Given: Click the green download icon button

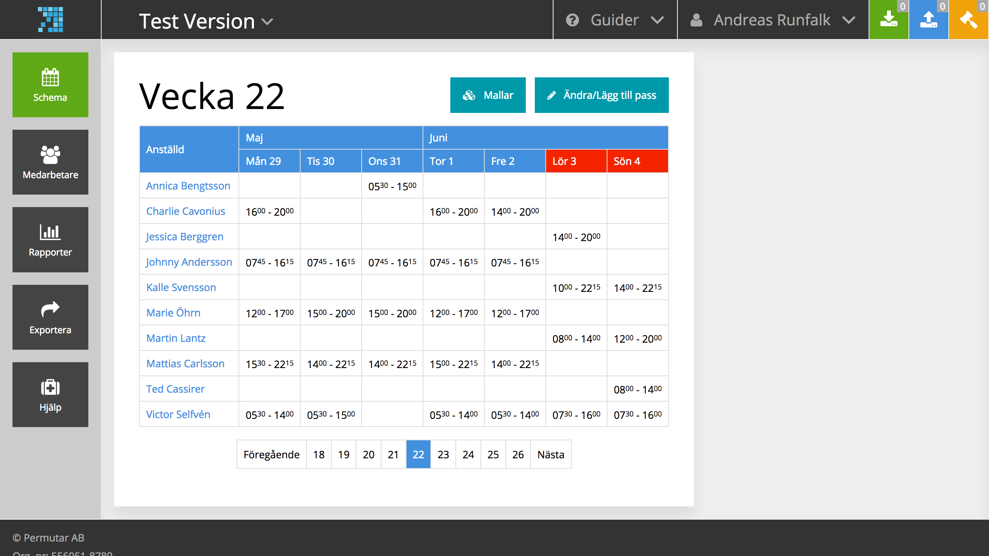Looking at the screenshot, I should click(889, 20).
